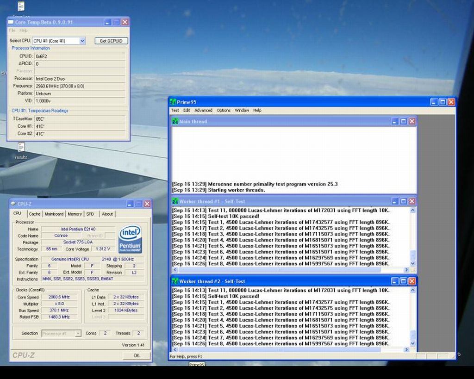Image resolution: width=474 pixels, height=379 pixels.
Task: Open the Select CPU dropdown in Core Temp
Action: pyautogui.click(x=82, y=41)
